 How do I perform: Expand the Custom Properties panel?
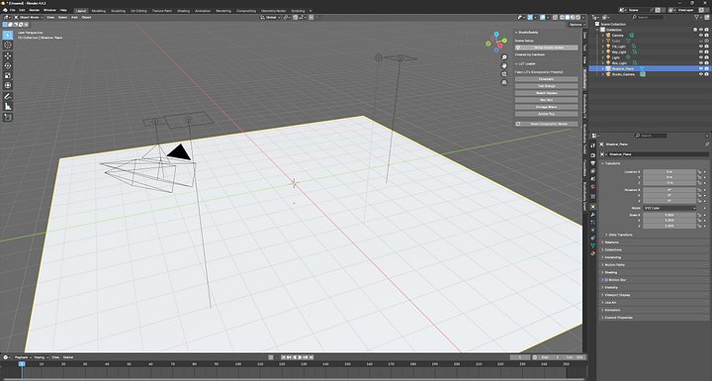[617, 318]
